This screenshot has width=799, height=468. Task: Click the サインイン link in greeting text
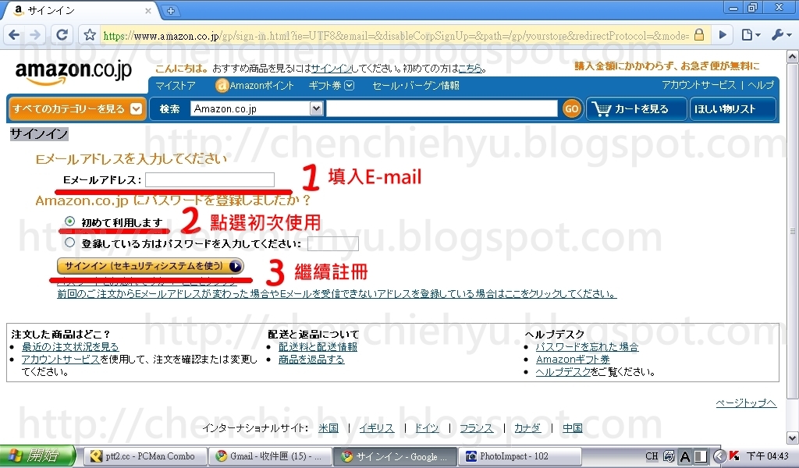tap(331, 68)
